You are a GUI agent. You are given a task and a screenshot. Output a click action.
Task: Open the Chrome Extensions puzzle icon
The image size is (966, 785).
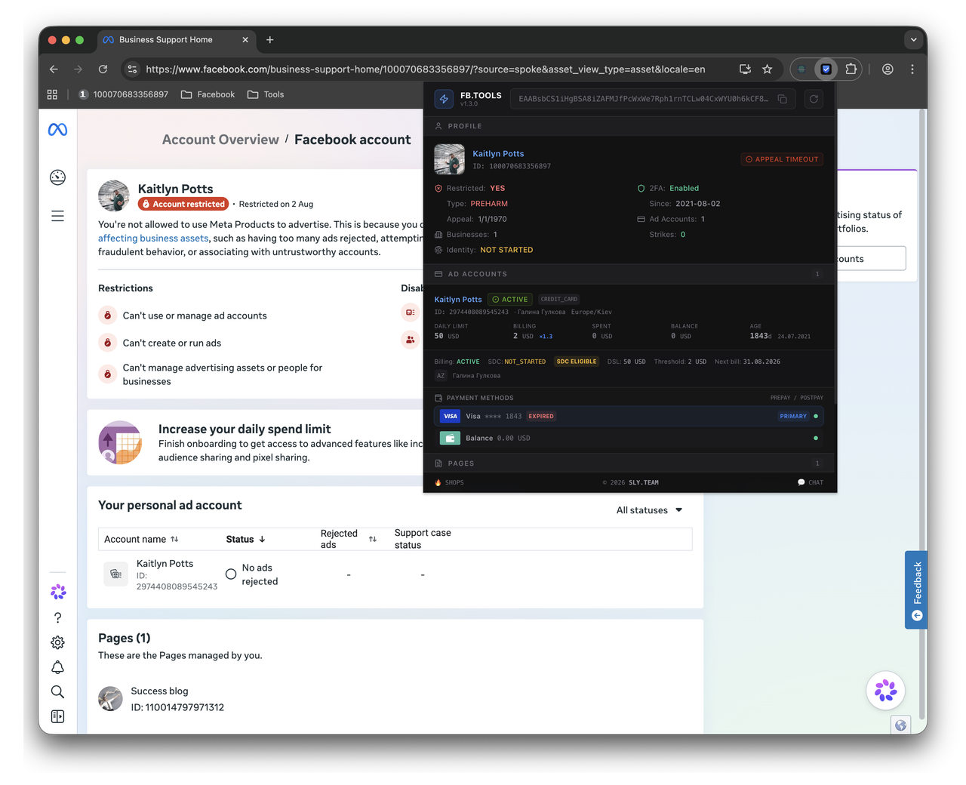851,69
